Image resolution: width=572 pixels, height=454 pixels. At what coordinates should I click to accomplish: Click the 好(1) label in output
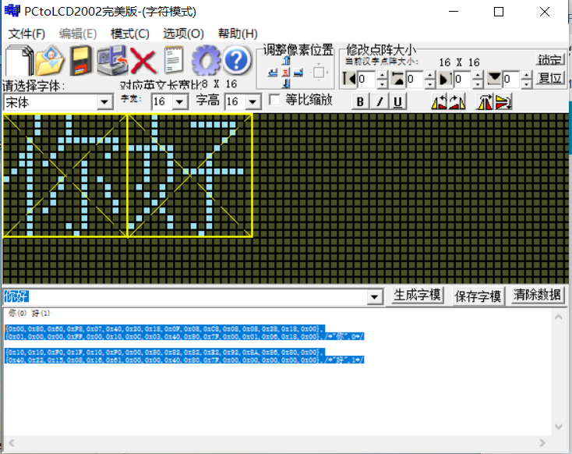41,313
